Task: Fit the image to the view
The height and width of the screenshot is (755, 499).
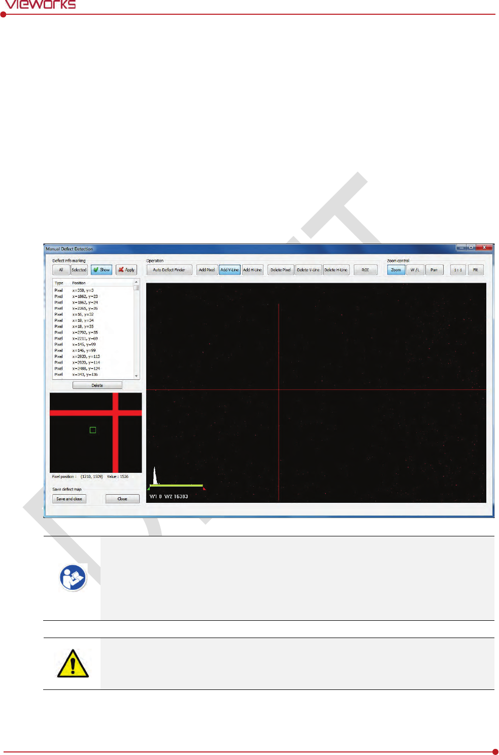Action: (476, 270)
